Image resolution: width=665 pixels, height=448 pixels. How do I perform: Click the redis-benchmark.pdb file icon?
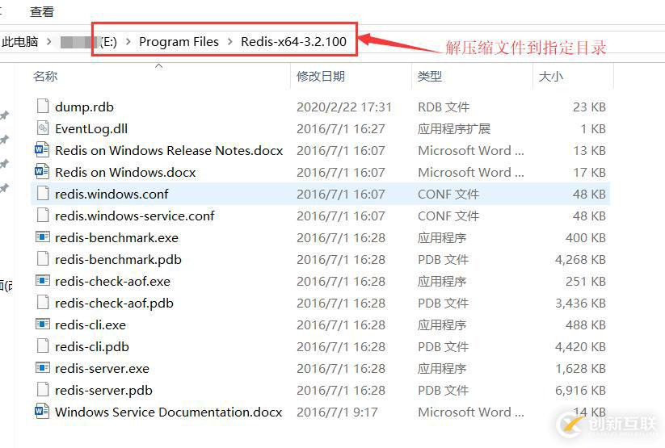pyautogui.click(x=42, y=259)
